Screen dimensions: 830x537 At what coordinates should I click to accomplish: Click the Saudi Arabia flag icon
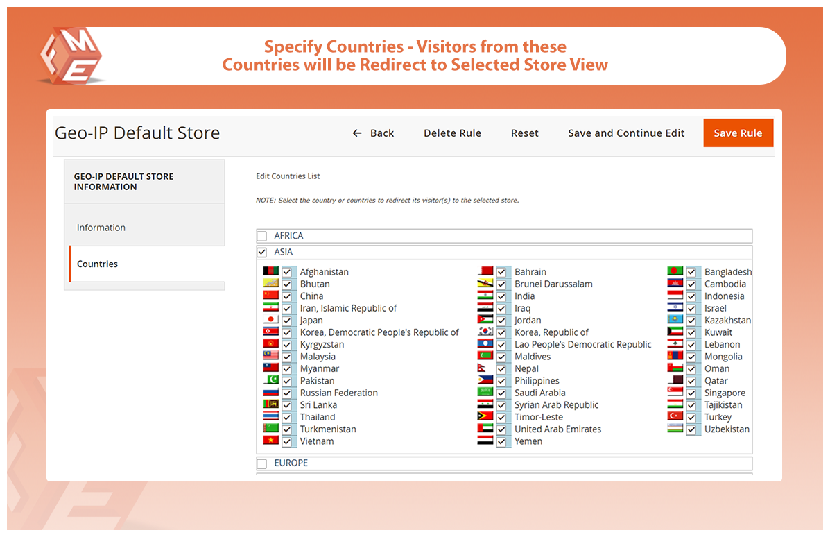(x=485, y=393)
